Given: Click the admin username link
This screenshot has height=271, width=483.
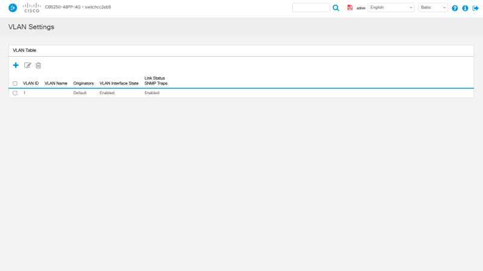Looking at the screenshot, I should (x=360, y=8).
